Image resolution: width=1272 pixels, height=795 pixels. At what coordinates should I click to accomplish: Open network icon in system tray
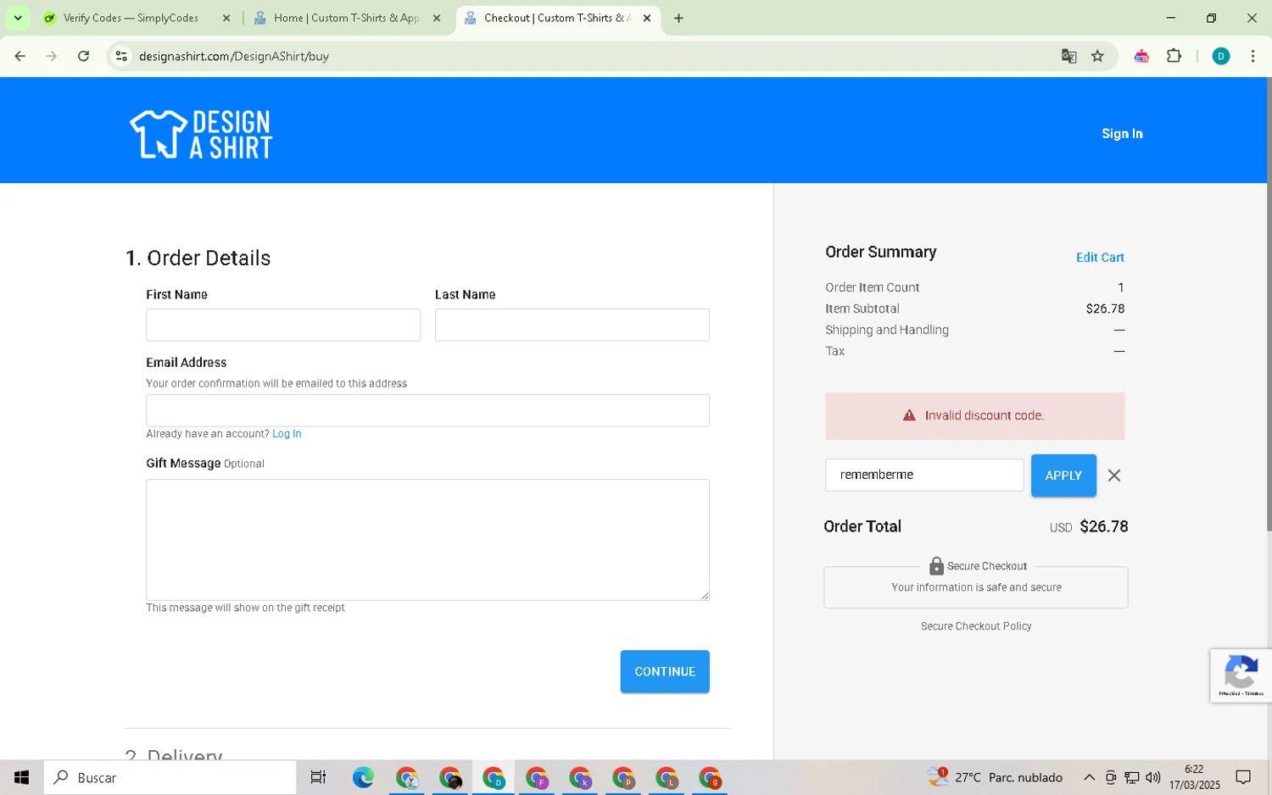point(1131,777)
